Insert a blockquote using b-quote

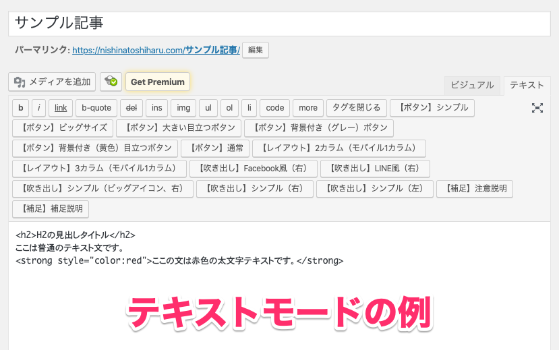tap(95, 108)
